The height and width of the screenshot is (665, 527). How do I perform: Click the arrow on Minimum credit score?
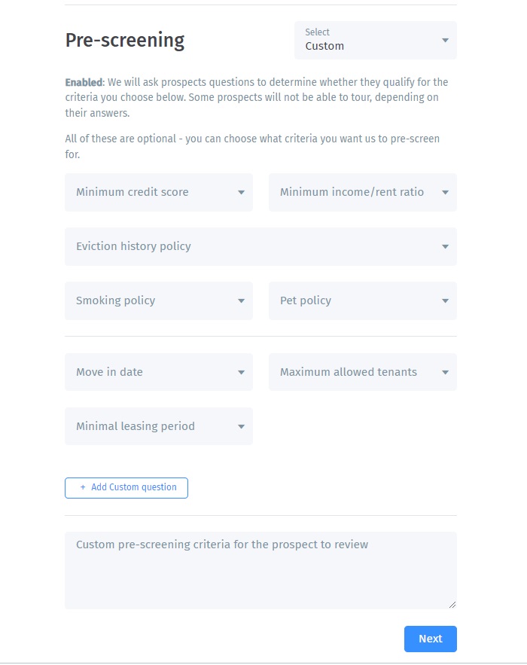(241, 193)
